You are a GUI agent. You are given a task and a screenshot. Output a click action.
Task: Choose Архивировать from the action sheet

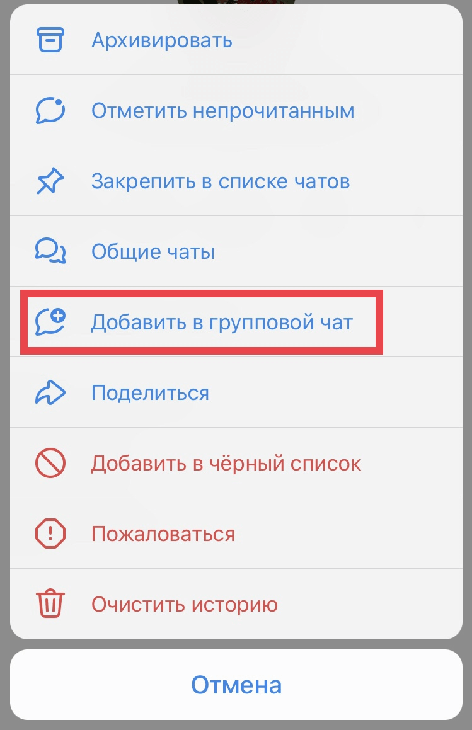[x=236, y=40]
